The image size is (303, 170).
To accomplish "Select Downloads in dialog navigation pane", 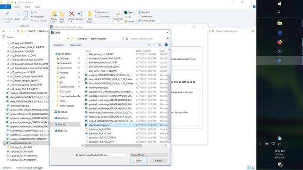I will coord(65,63).
